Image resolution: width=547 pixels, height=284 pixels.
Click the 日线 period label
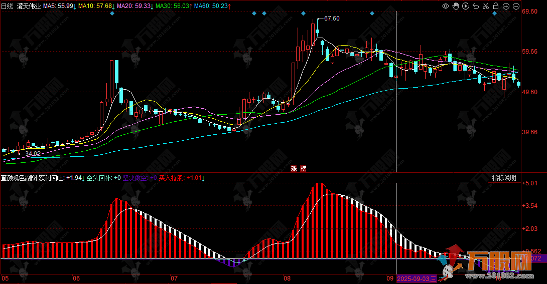point(7,6)
